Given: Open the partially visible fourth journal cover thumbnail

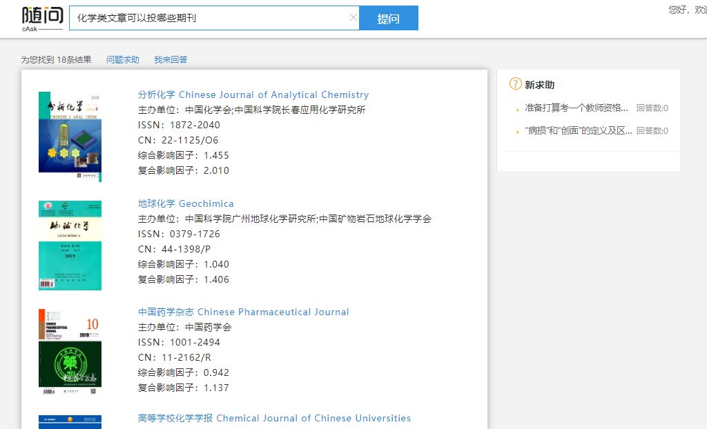Looking at the screenshot, I should click(x=70, y=421).
